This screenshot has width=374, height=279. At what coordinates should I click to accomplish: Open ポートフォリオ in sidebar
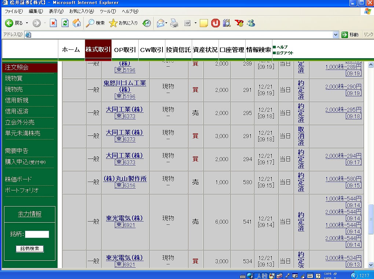pyautogui.click(x=22, y=190)
